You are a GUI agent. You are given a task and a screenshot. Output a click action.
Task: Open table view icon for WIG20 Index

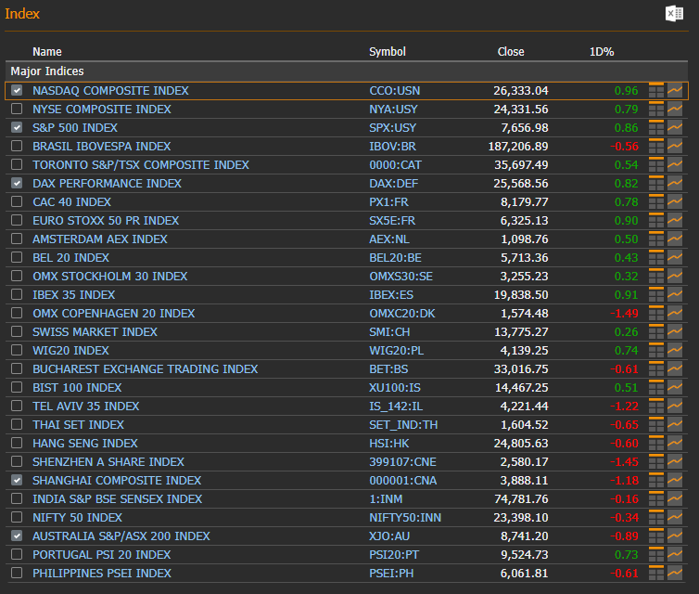(x=656, y=350)
